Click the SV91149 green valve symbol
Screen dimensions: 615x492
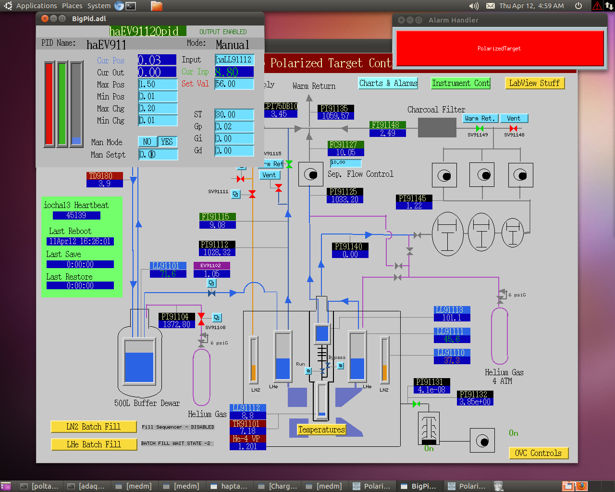[x=480, y=128]
